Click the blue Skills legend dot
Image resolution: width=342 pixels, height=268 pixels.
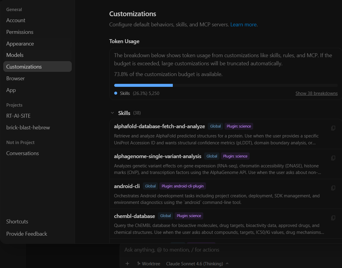[116, 93]
